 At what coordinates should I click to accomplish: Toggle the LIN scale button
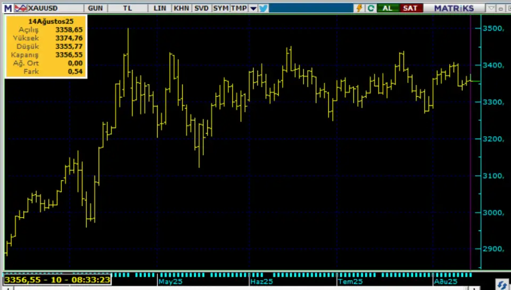(x=160, y=8)
